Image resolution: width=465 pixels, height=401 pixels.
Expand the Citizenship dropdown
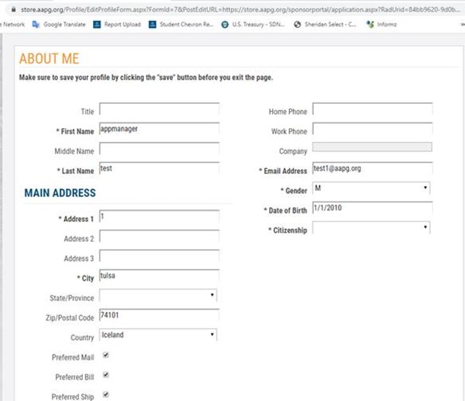coord(371,228)
